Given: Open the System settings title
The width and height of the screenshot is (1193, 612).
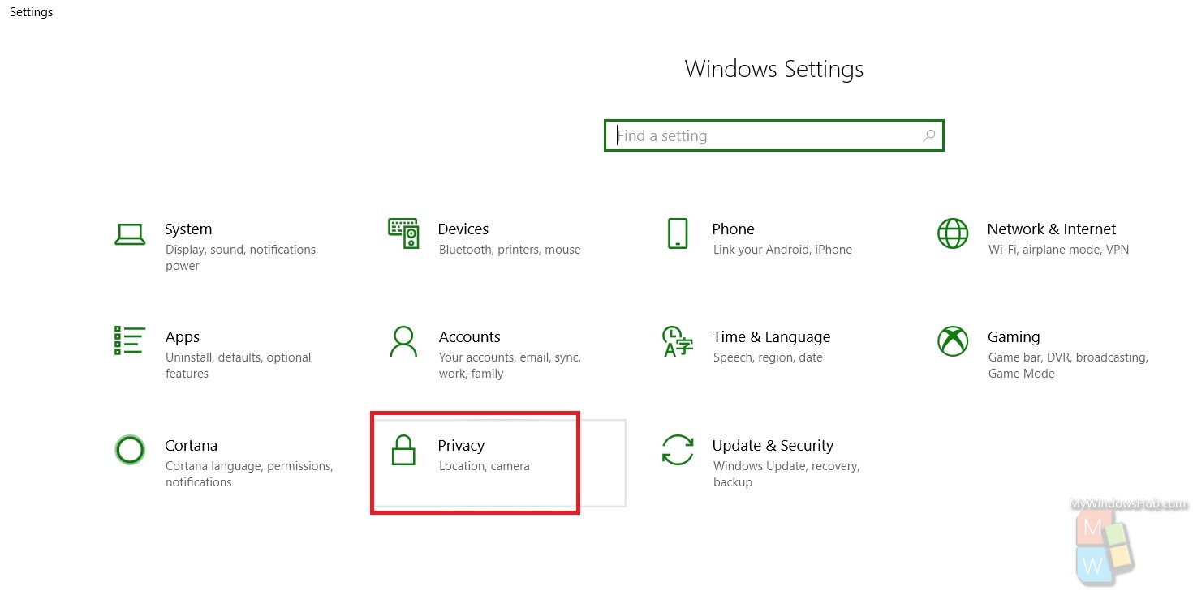Looking at the screenshot, I should pyautogui.click(x=188, y=229).
